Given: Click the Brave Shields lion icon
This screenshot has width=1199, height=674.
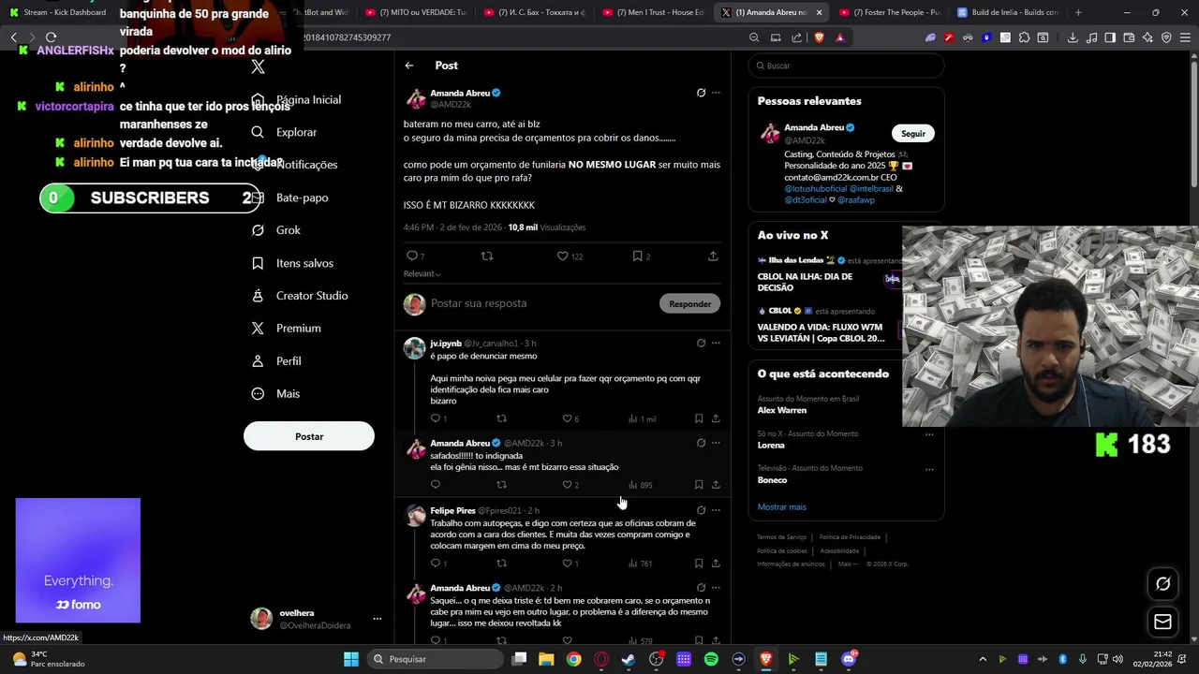Looking at the screenshot, I should tap(820, 37).
